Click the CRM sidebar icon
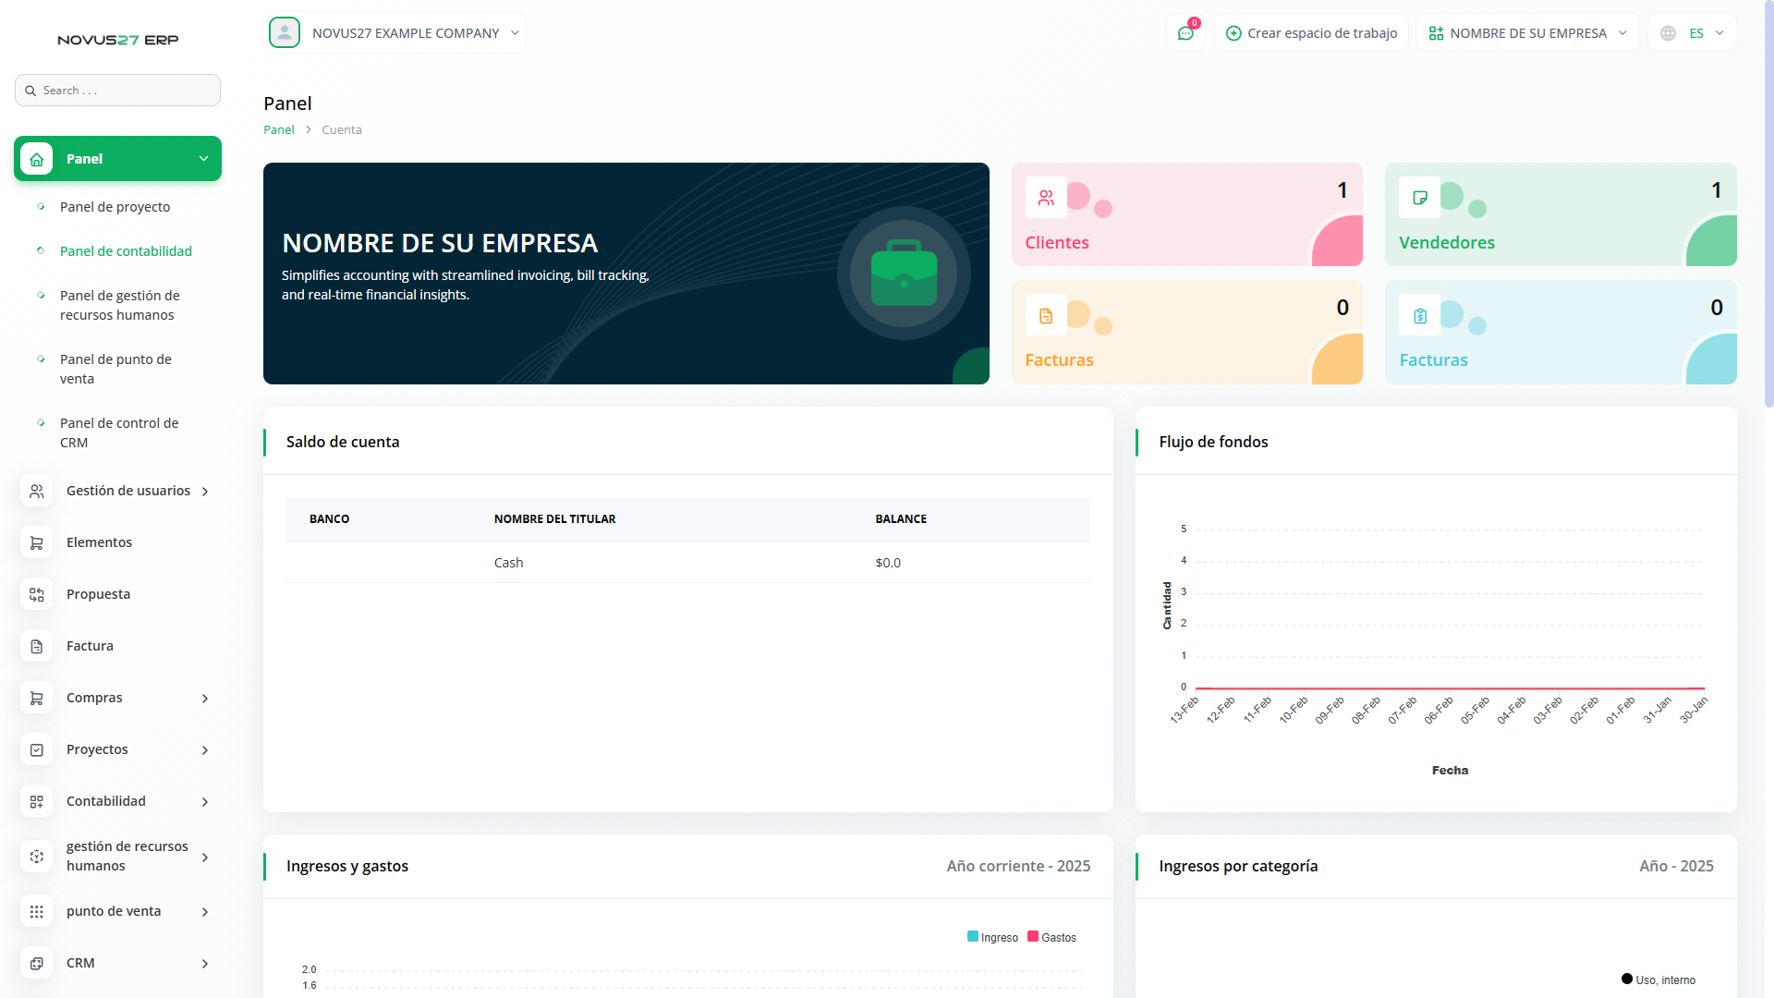This screenshot has width=1774, height=998. [x=37, y=963]
